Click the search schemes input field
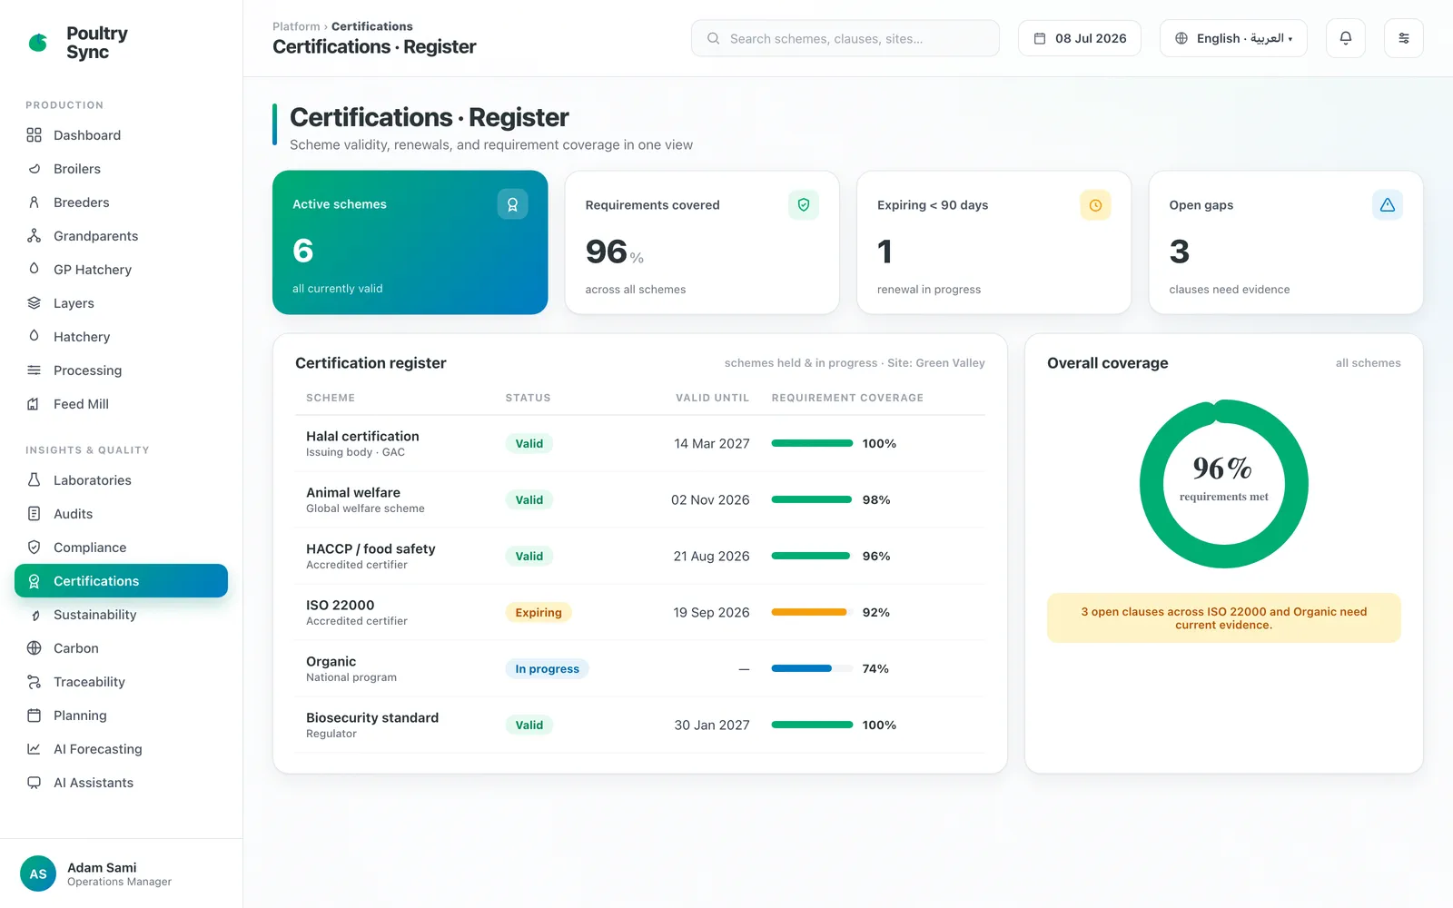This screenshot has width=1453, height=908. (x=845, y=38)
